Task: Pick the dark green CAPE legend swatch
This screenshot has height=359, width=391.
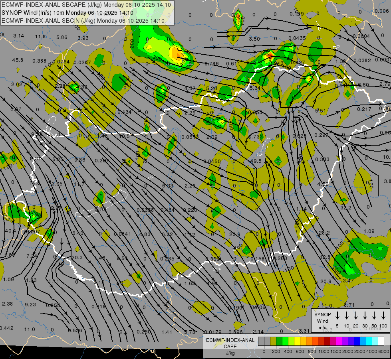Action: coord(279,341)
